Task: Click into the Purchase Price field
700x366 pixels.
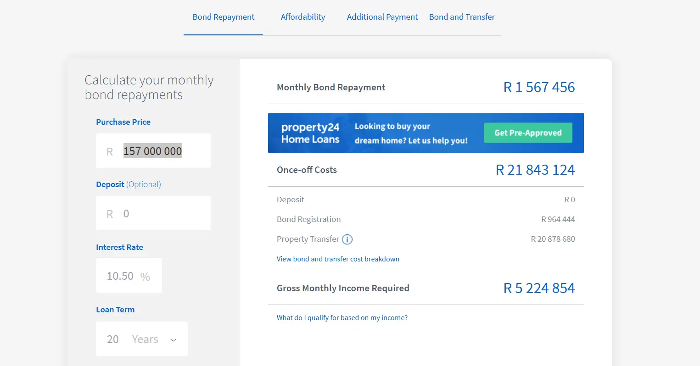Action: 153,151
